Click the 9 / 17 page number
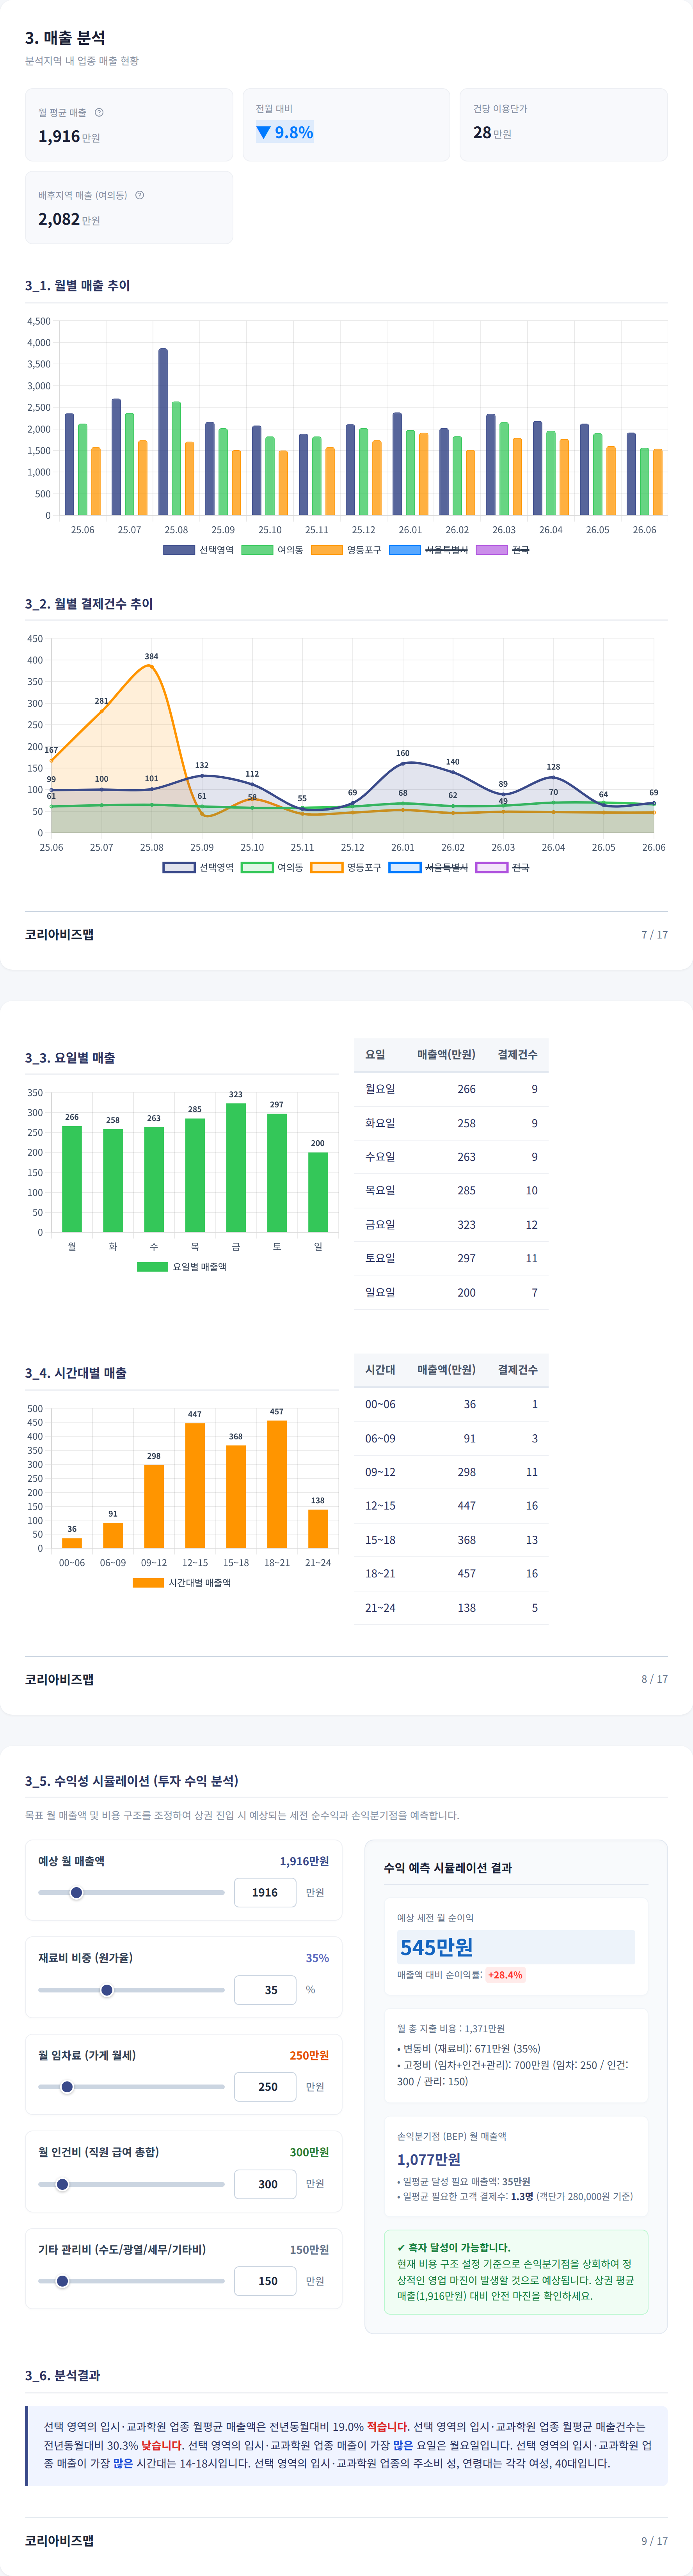 (x=654, y=2541)
